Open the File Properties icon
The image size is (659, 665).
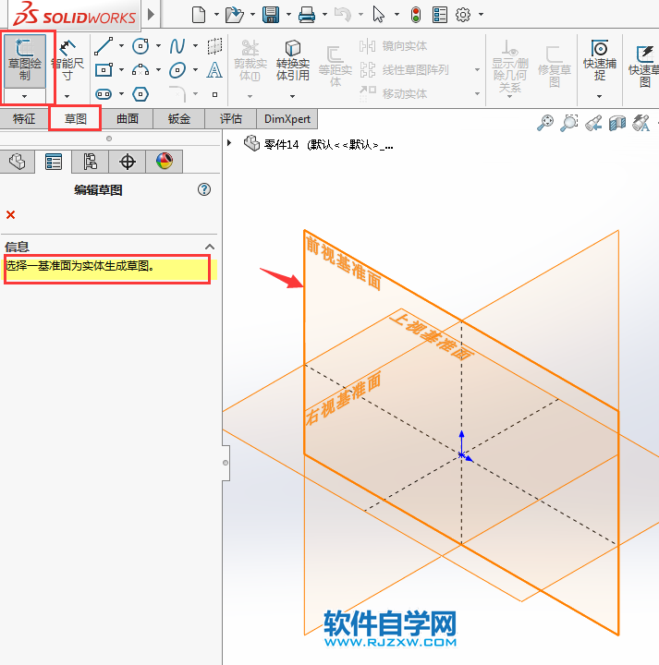pos(440,15)
